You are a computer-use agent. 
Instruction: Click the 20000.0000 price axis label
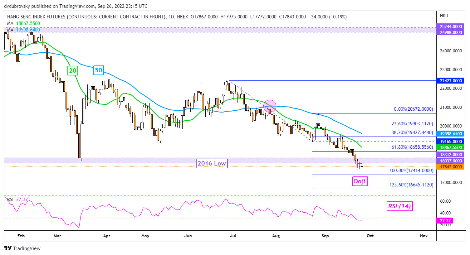click(x=451, y=126)
